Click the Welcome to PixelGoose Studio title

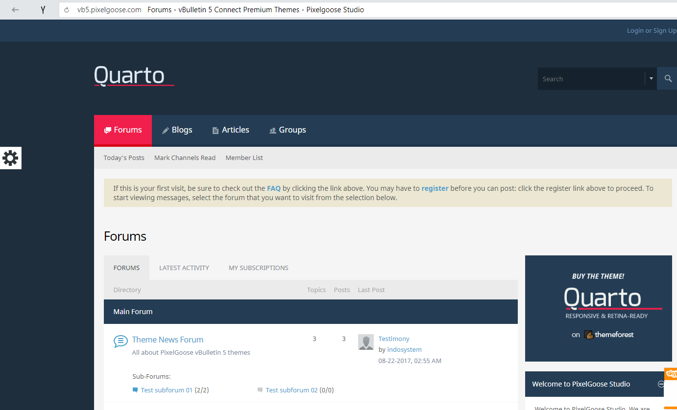coord(581,384)
